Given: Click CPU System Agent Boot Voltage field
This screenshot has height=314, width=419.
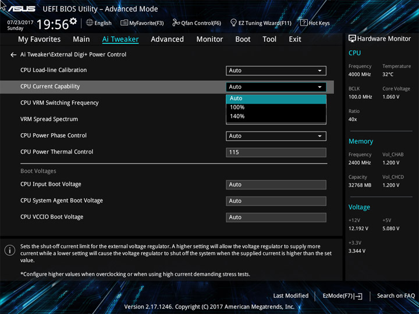Looking at the screenshot, I should 276,201.
